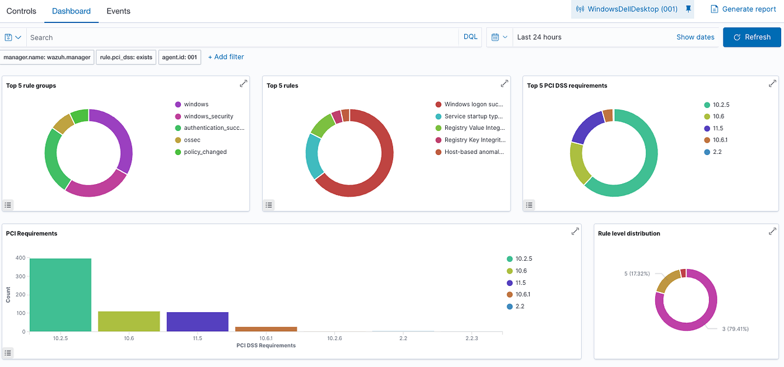Image resolution: width=784 pixels, height=367 pixels.
Task: Click the Search query input field
Action: (x=242, y=37)
